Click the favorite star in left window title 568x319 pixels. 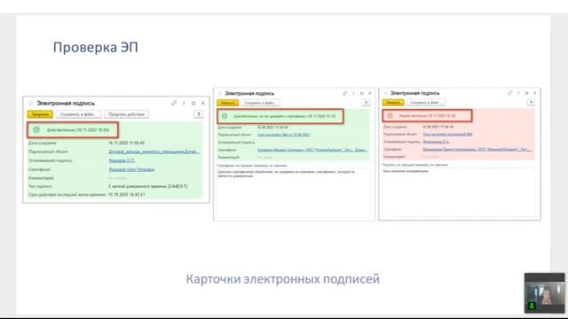pos(31,104)
